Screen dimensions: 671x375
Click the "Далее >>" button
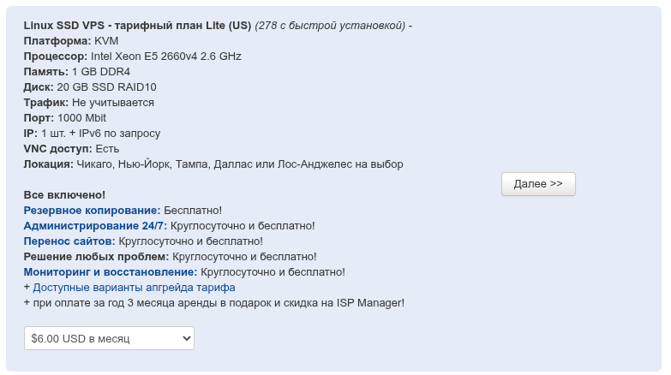(x=537, y=184)
